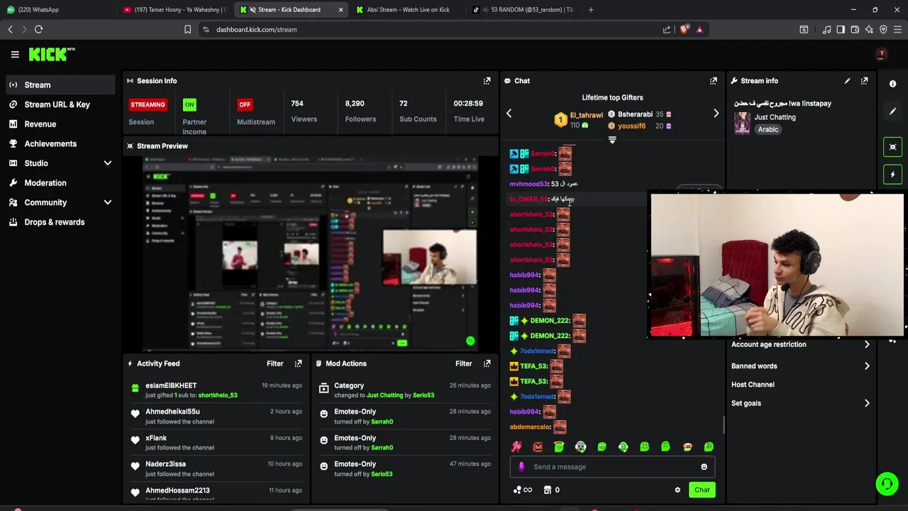Bookmark this page
This screenshot has height=511, width=908.
tap(187, 29)
